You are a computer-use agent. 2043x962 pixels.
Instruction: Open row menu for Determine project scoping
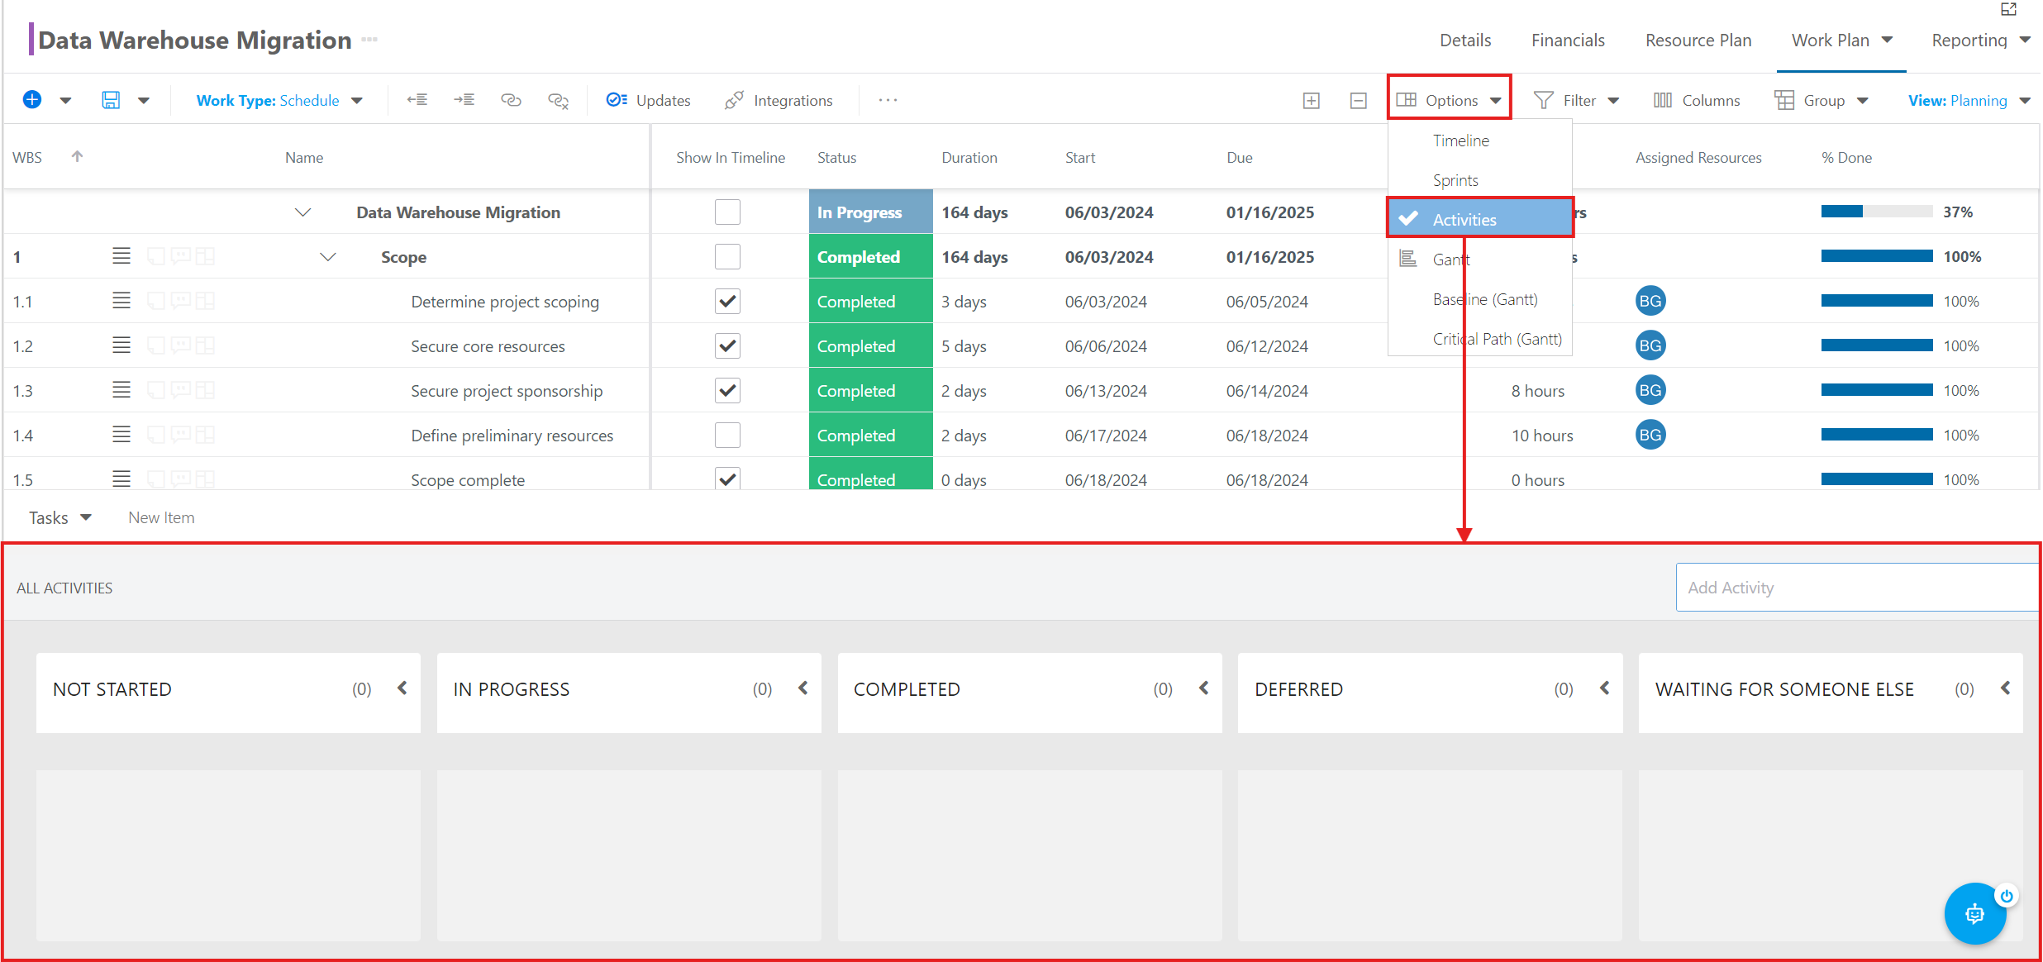pos(121,301)
